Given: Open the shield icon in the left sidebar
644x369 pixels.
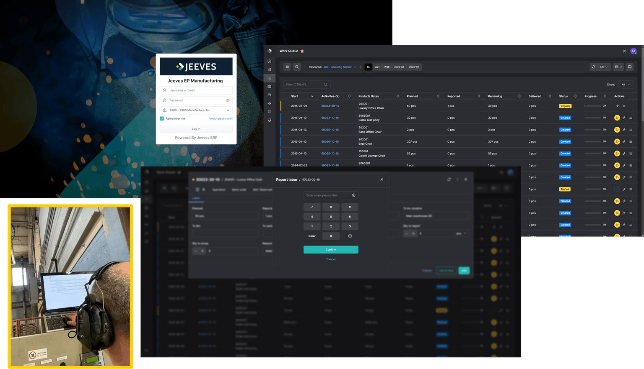Looking at the screenshot, I should (x=269, y=120).
